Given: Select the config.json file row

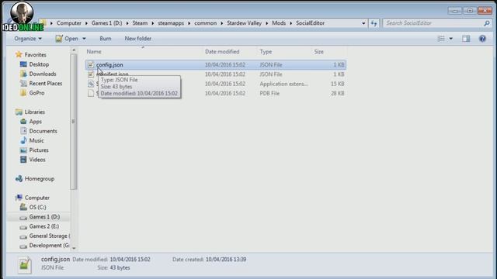Looking at the screenshot, I should [x=216, y=65].
